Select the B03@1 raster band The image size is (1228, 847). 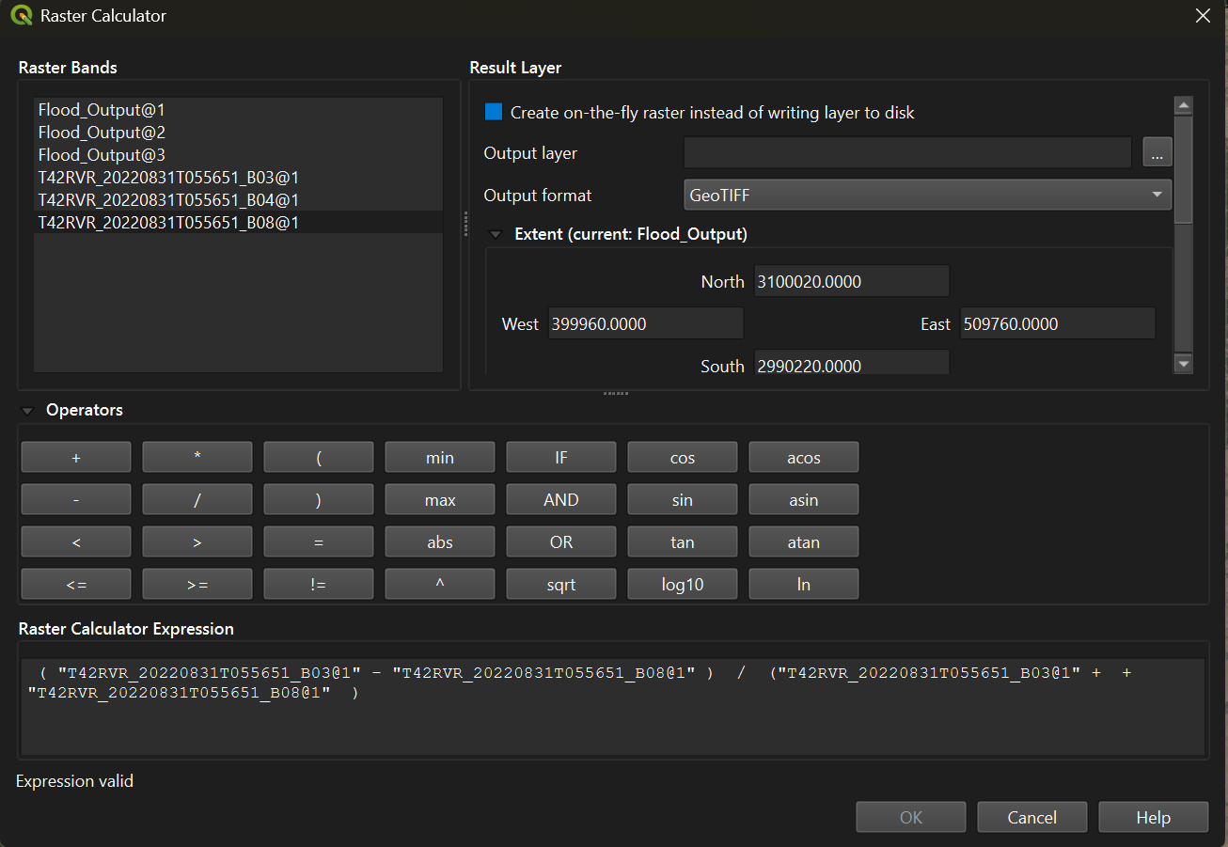tap(238, 178)
